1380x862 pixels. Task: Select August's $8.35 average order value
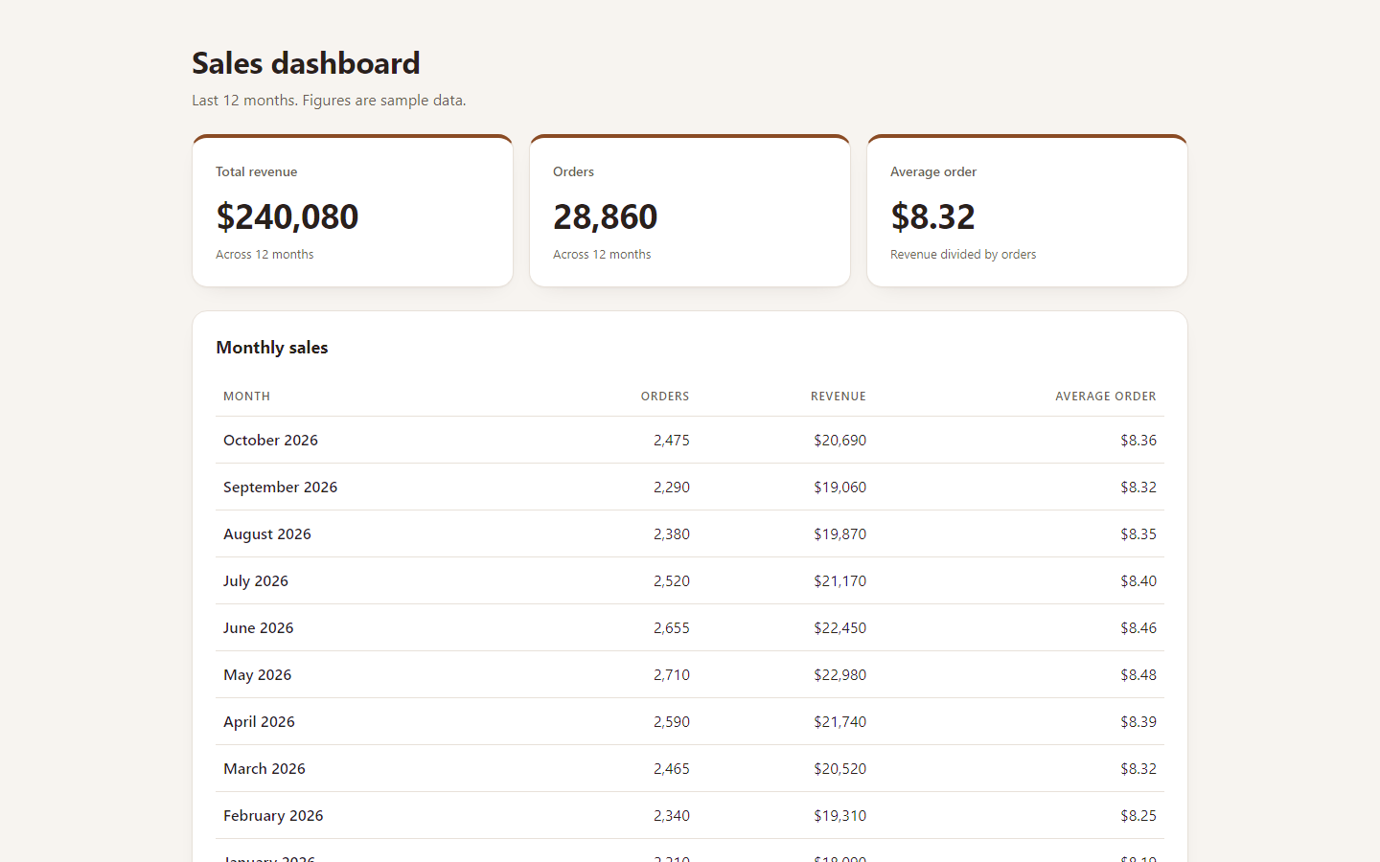pos(1138,534)
